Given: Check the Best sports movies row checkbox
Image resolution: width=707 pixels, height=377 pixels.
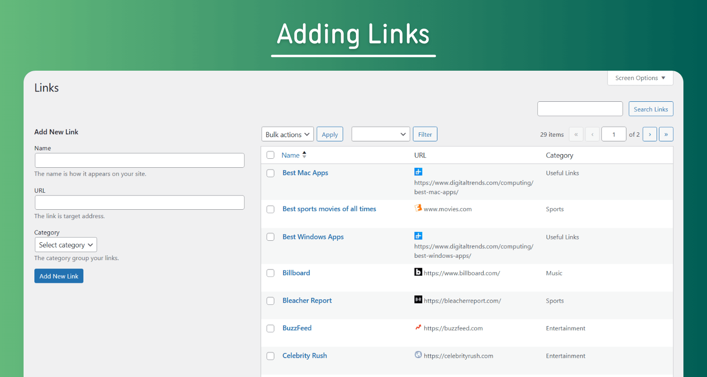Looking at the screenshot, I should pyautogui.click(x=271, y=209).
